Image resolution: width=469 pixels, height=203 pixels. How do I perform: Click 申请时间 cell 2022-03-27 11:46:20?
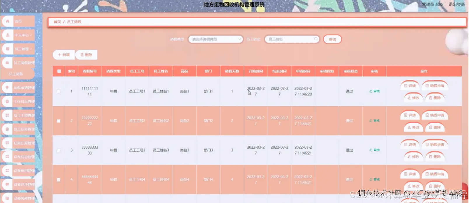pyautogui.click(x=303, y=91)
